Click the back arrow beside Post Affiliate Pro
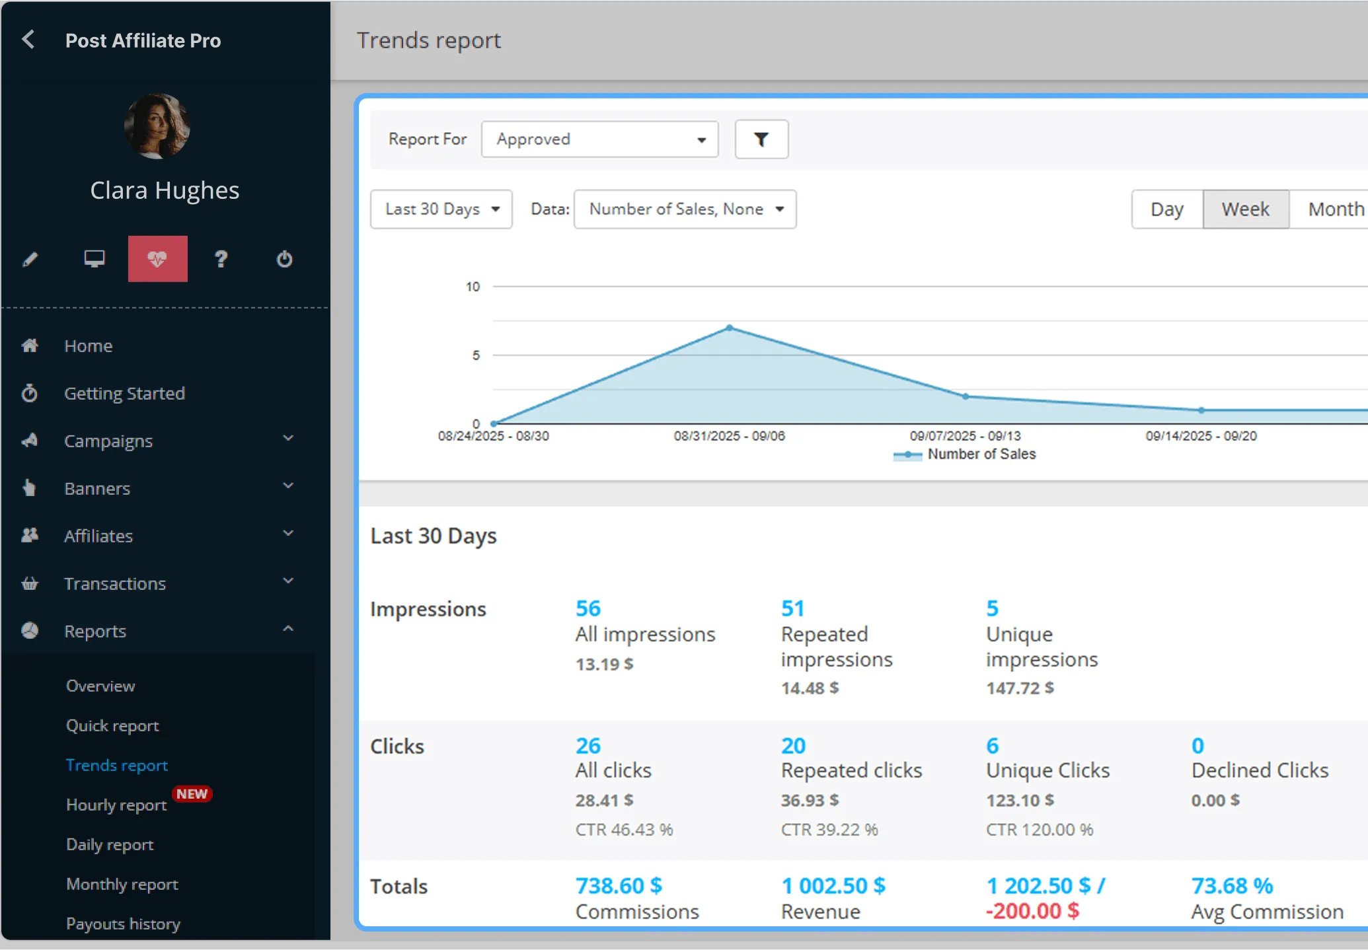1368x950 pixels. [x=28, y=40]
